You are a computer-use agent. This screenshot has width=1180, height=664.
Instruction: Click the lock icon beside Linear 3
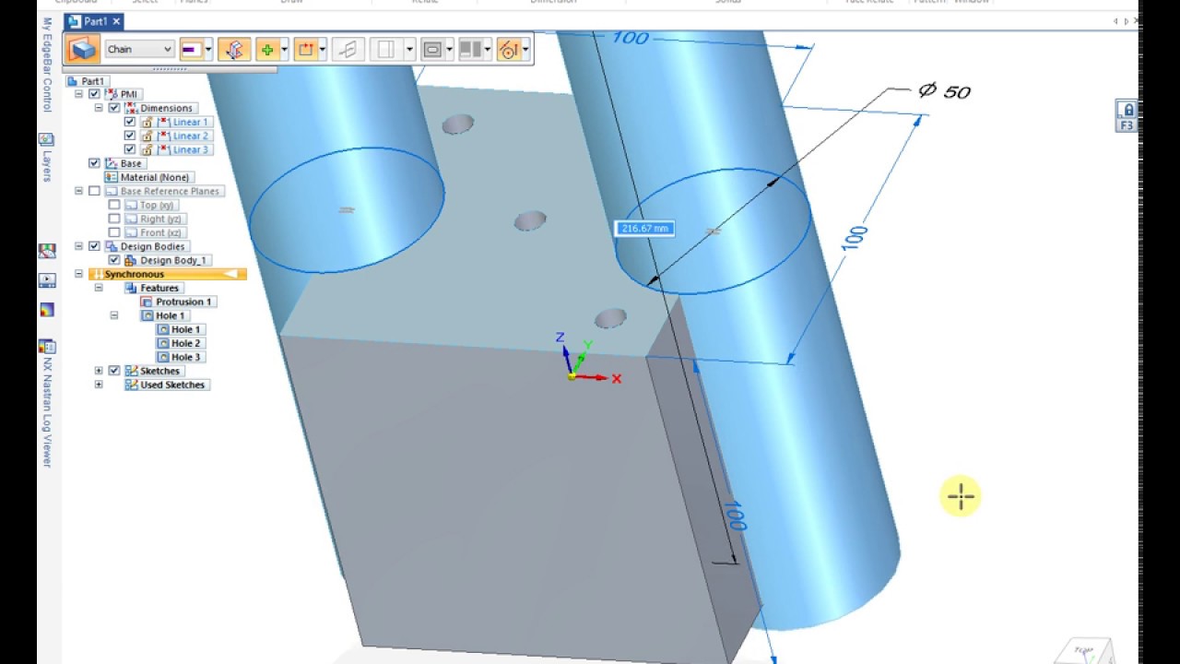[147, 149]
